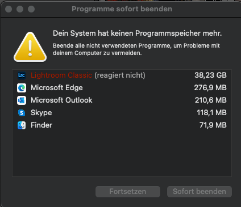This screenshot has width=241, height=207.
Task: Click the Lightroom Classic Lrc icon
Action: click(22, 75)
